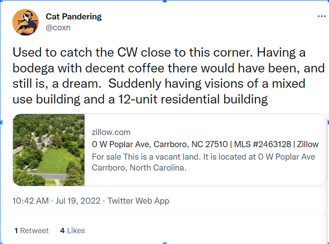Click MLS #2463128 in the card title
Screen dimensions: 329x244
click(x=263, y=144)
